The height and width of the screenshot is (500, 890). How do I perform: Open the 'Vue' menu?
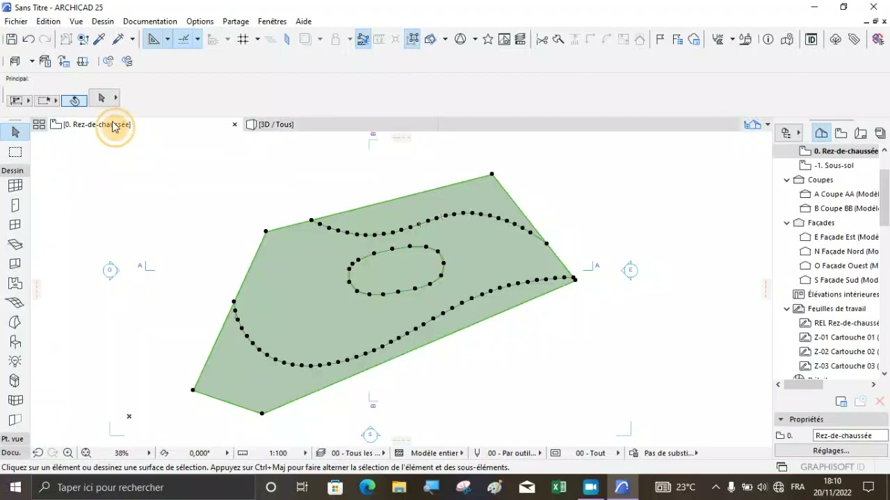pos(76,22)
